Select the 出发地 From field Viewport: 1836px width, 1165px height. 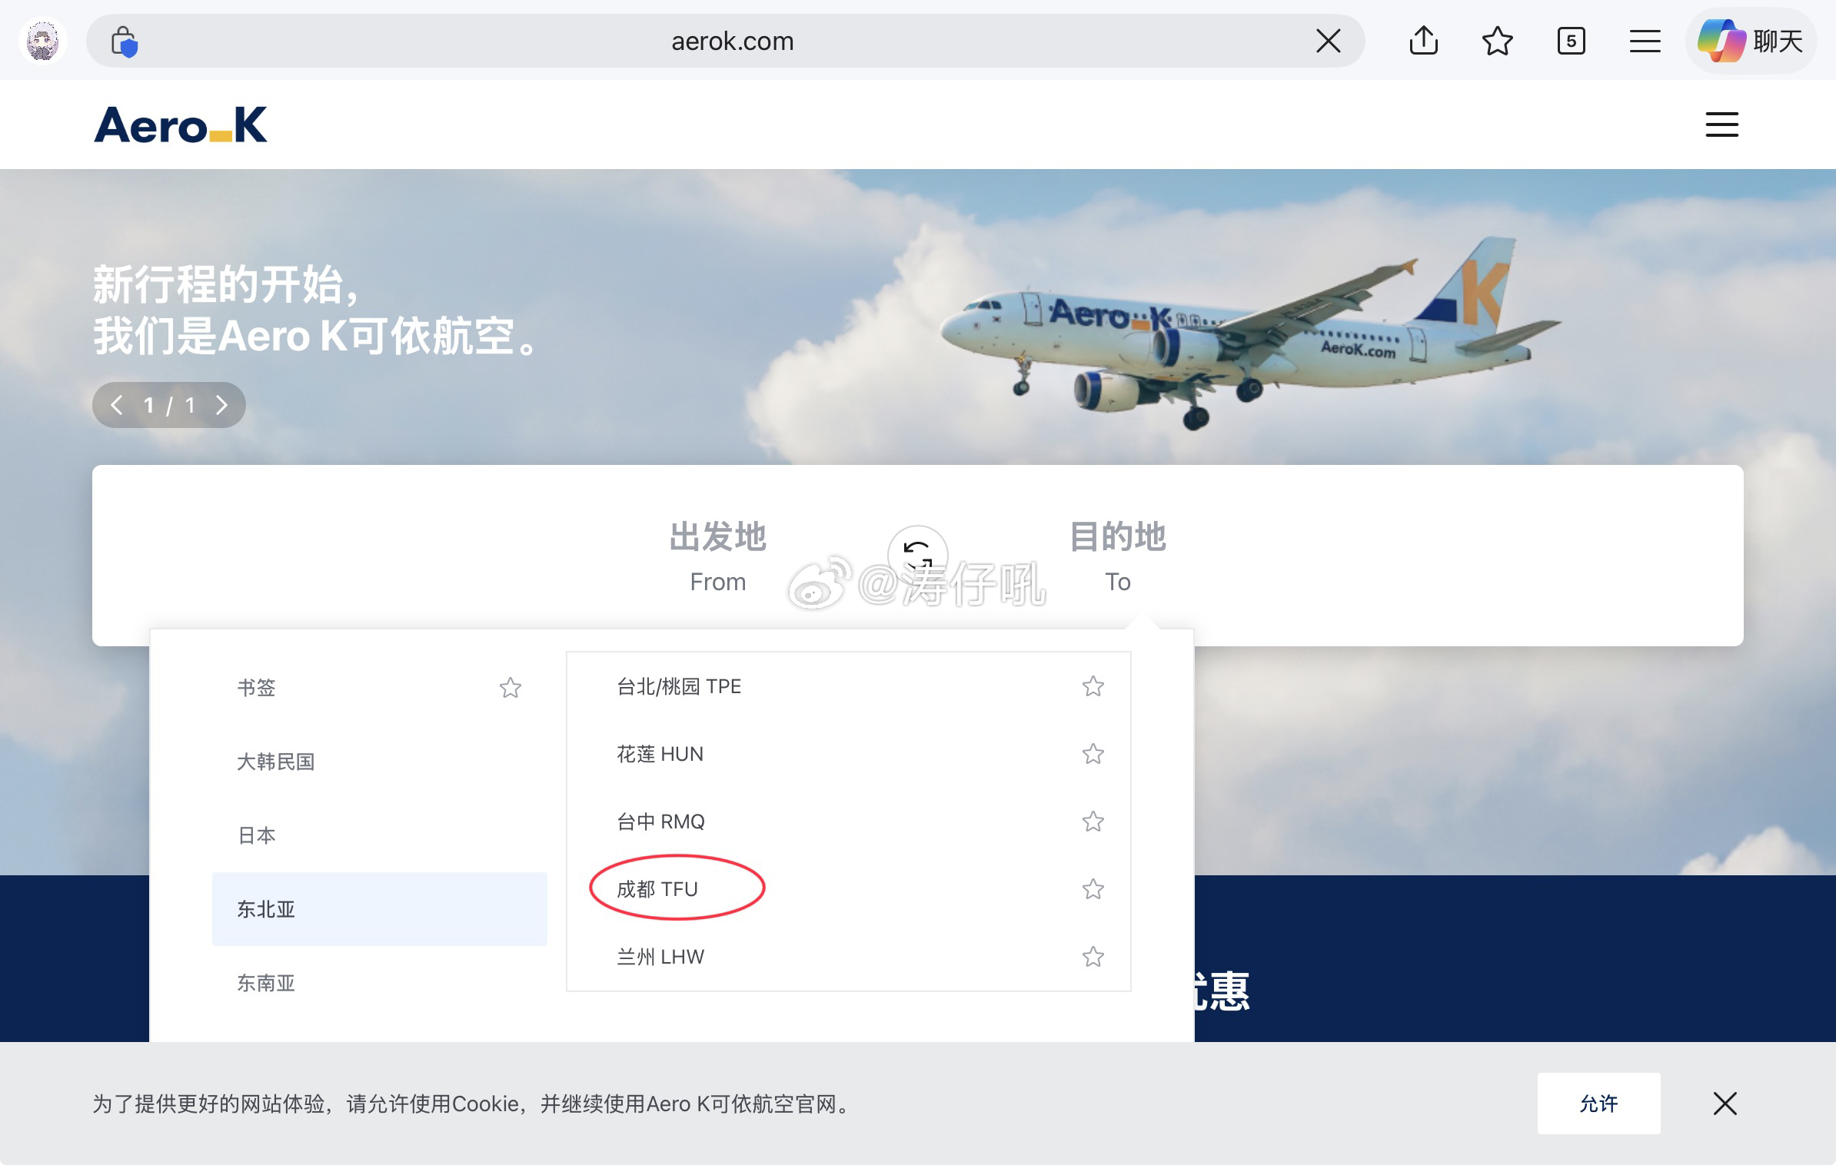pyautogui.click(x=717, y=556)
